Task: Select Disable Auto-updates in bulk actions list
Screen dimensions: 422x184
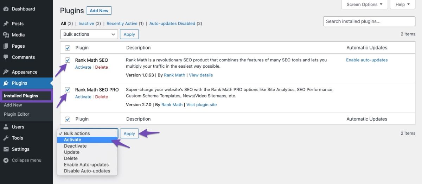Action: point(87,171)
